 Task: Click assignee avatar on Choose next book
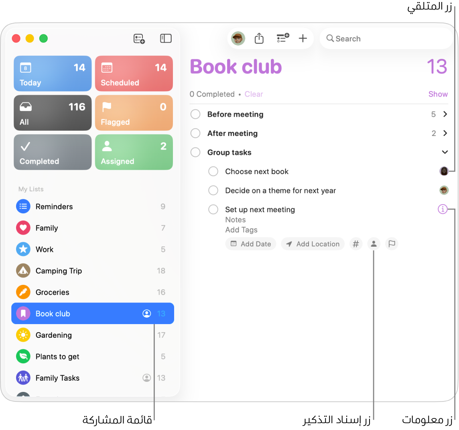click(x=444, y=171)
